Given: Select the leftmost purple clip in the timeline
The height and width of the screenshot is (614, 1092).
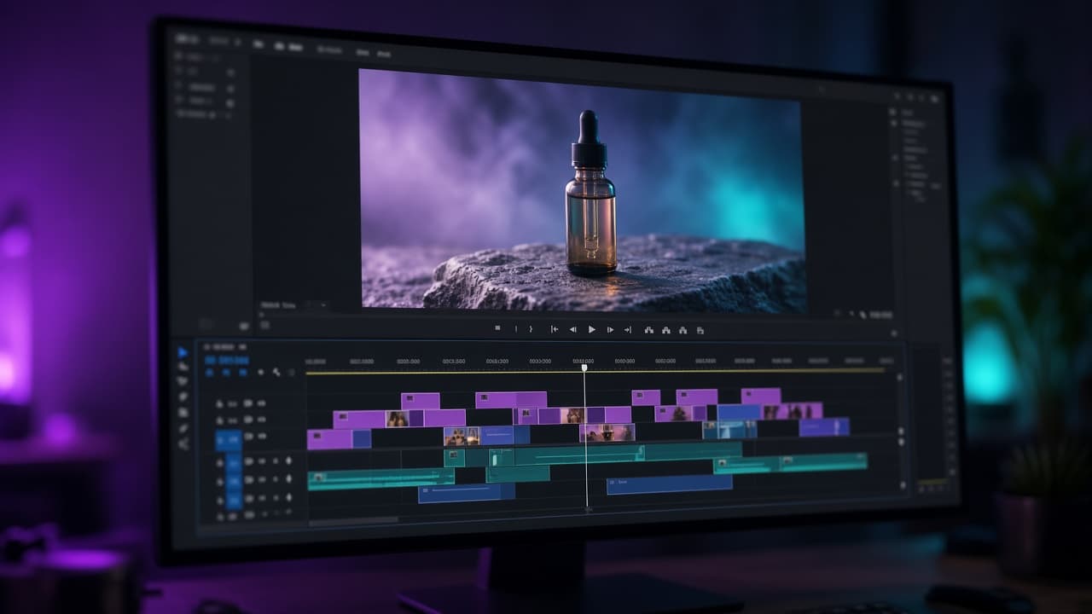Looking at the screenshot, I should 329,439.
